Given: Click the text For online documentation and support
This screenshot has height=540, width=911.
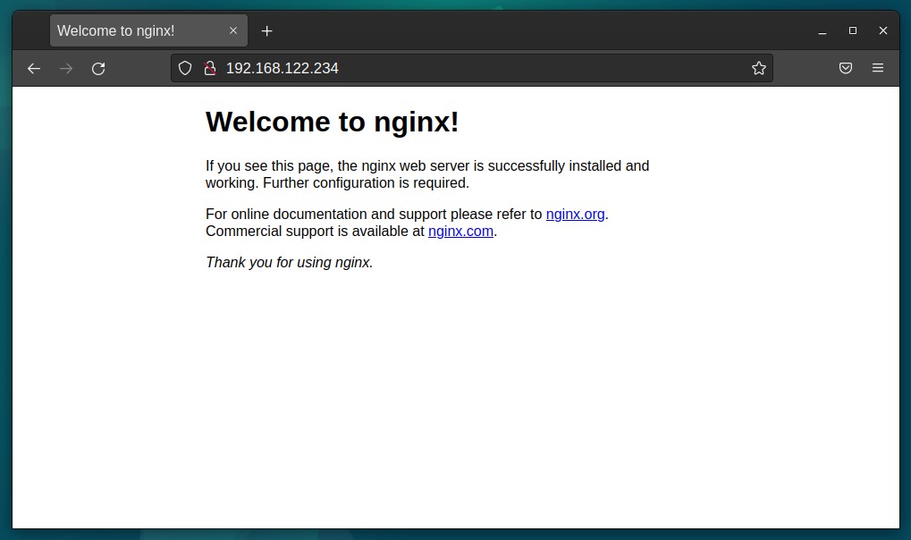Looking at the screenshot, I should click(x=326, y=215).
